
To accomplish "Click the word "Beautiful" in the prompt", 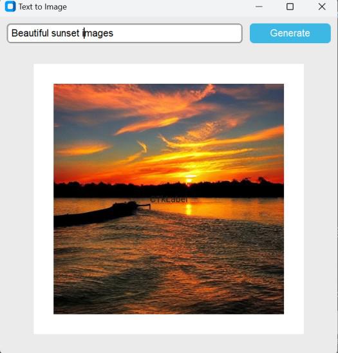I will point(30,33).
